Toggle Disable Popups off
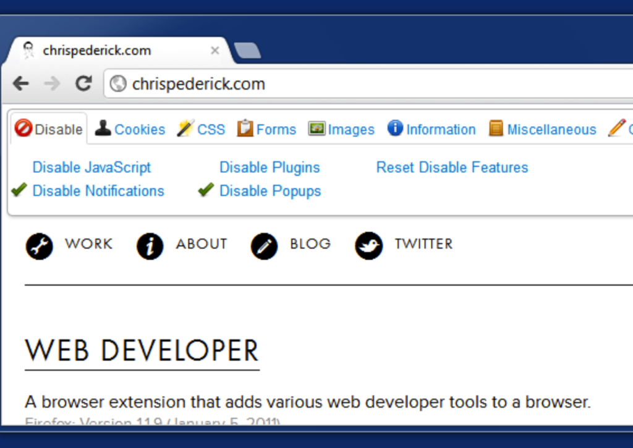Screen dimensions: 633x448 click(270, 191)
